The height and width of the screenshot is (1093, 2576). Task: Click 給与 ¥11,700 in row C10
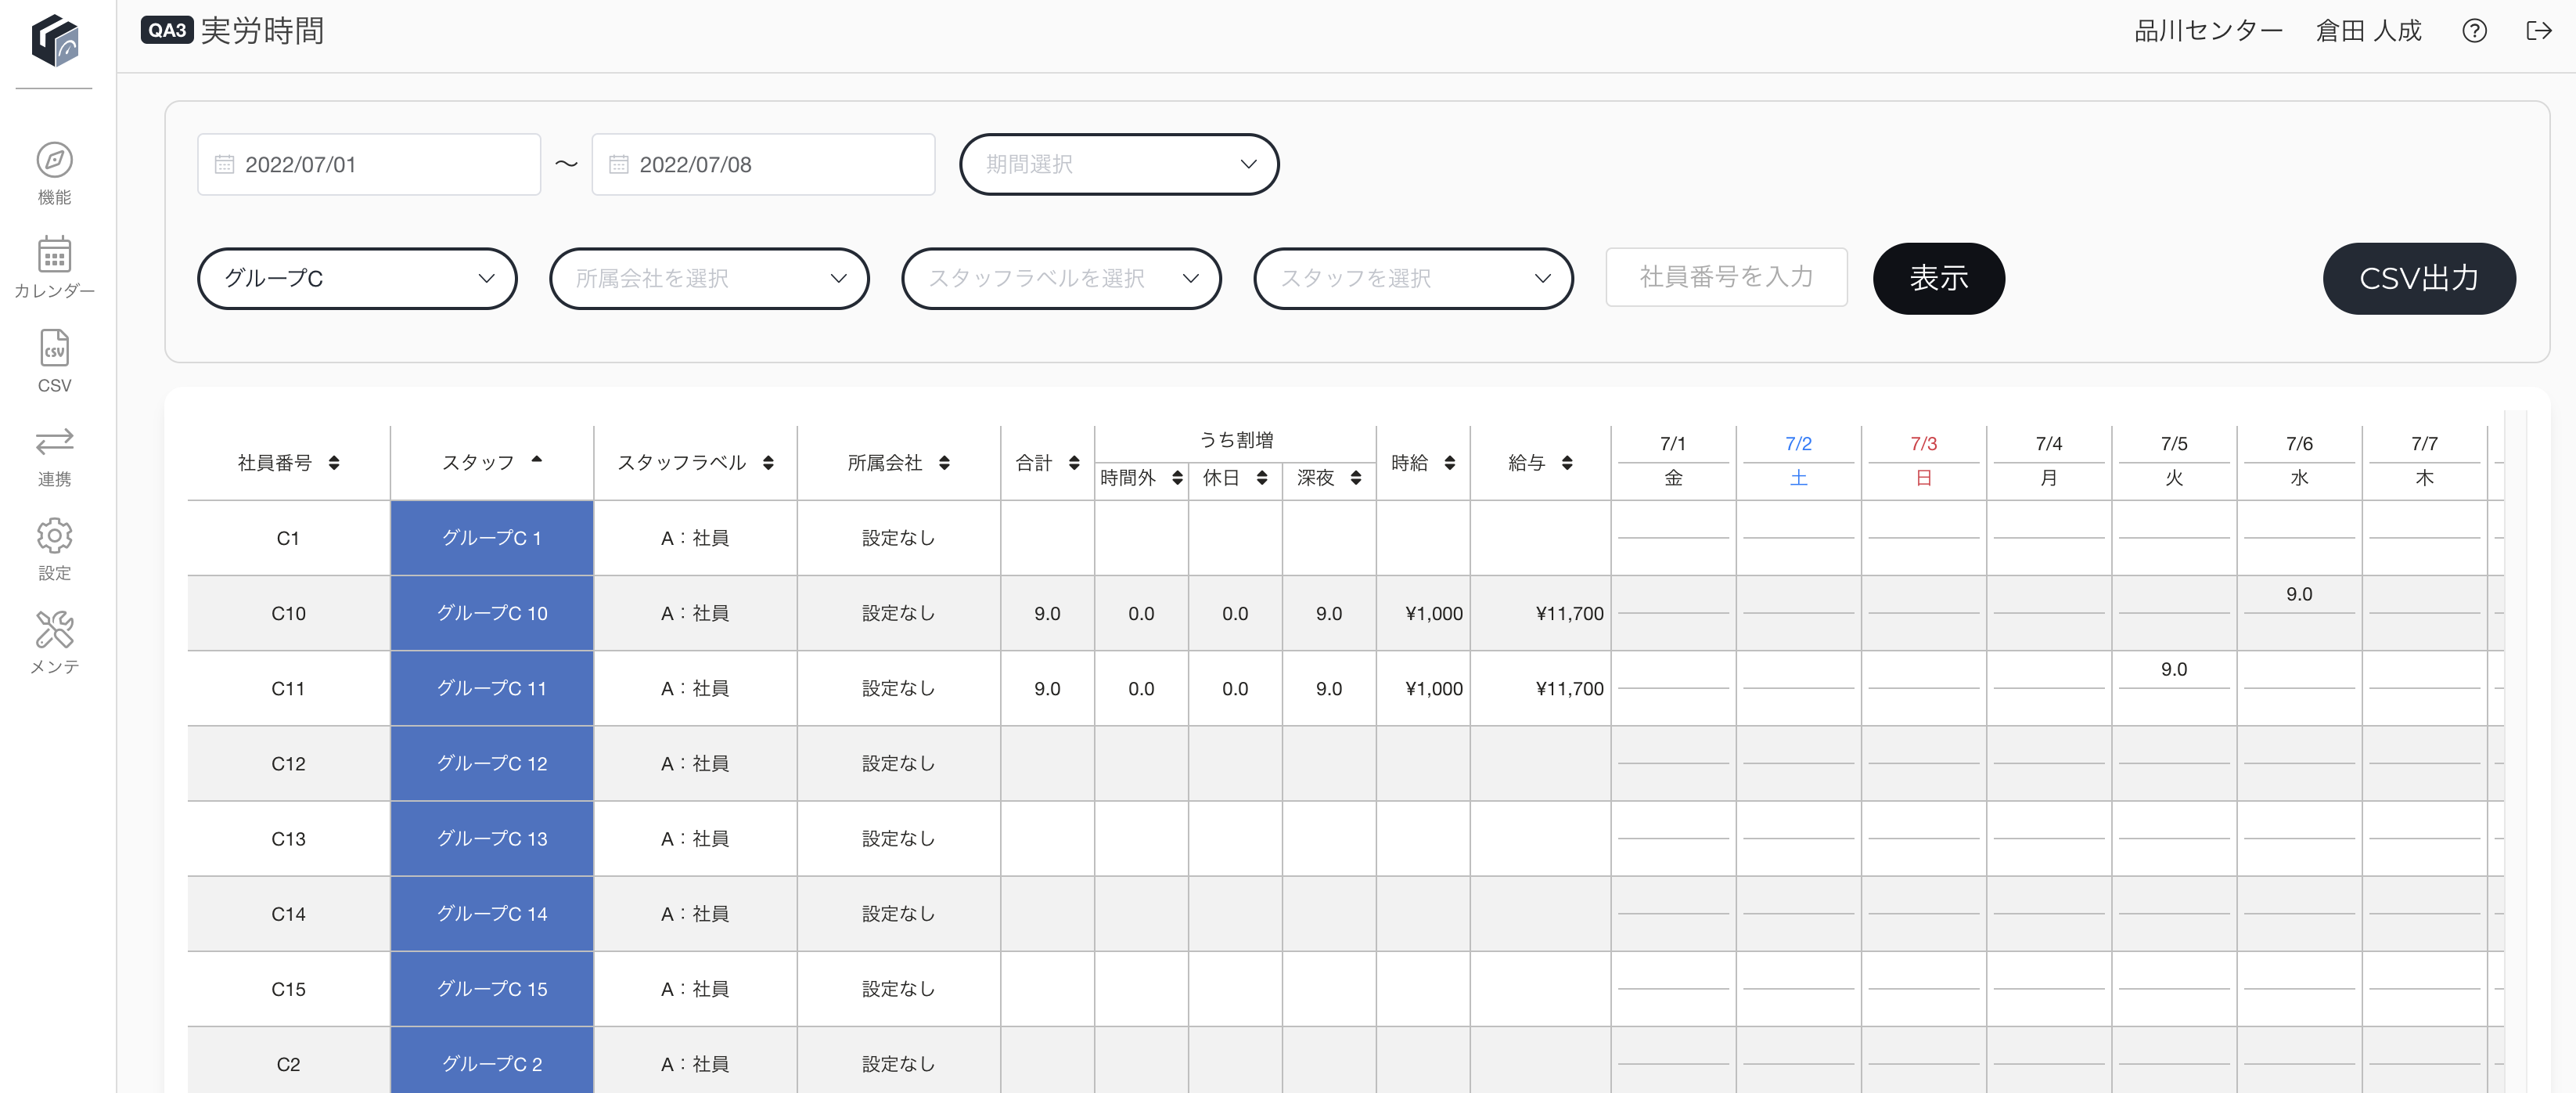click(1569, 612)
